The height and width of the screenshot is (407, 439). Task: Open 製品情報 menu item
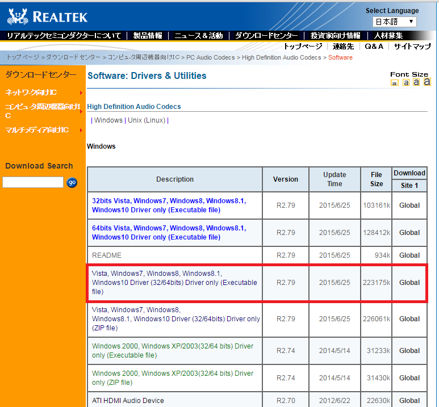148,36
